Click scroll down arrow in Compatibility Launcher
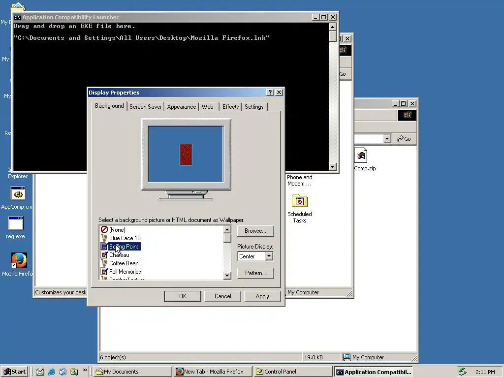504x378 pixels. click(333, 167)
